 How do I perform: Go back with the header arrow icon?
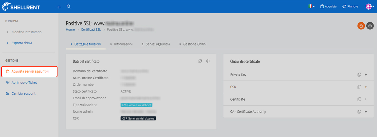pyautogui.click(x=59, y=7)
